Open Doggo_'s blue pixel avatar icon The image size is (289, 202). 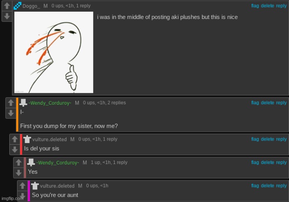pyautogui.click(x=17, y=6)
